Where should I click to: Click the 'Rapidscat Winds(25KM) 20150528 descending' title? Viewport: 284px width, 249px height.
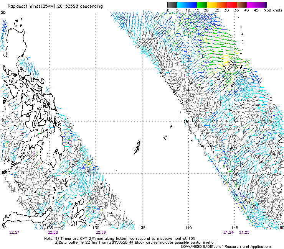click(55, 7)
